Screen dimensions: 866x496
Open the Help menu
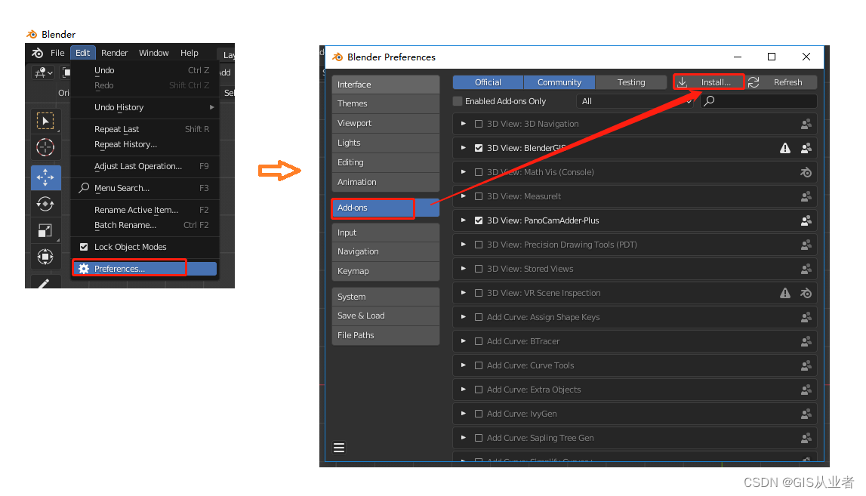click(x=189, y=53)
